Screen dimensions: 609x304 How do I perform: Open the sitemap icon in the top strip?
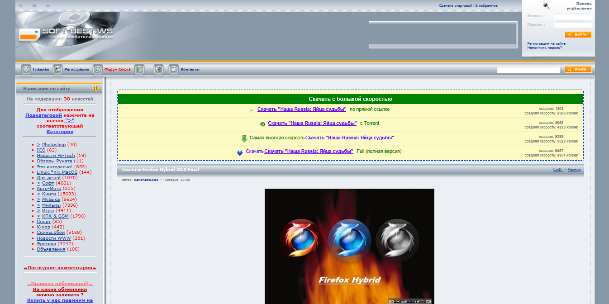click(48, 6)
